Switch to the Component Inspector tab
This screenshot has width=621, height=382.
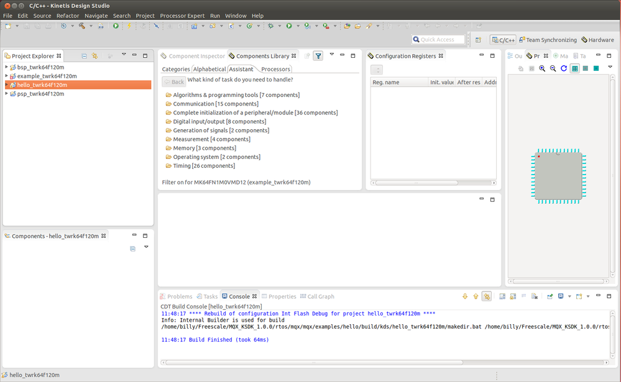click(x=193, y=56)
